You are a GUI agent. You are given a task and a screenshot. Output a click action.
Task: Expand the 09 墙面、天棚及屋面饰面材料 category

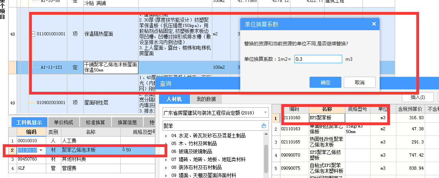(x=166, y=176)
